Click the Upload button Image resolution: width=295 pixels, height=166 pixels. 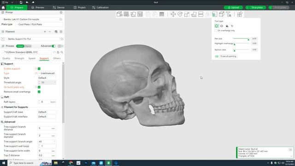(x=233, y=7)
